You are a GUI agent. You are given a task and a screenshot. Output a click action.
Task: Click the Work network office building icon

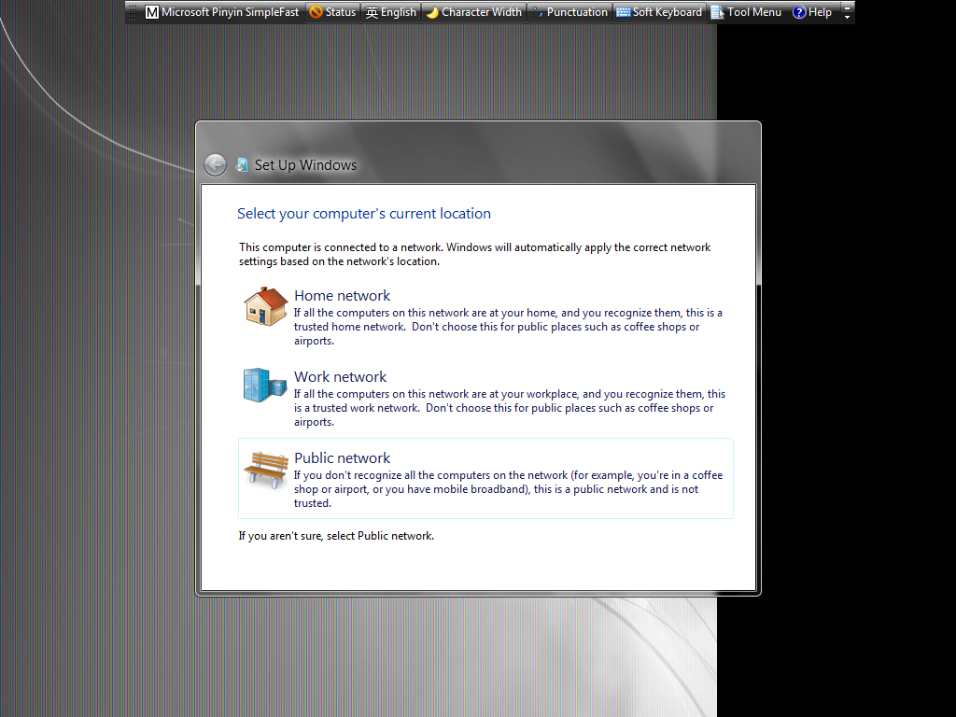(264, 385)
